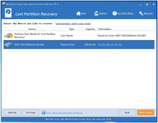The height and width of the screenshot is (123, 158).
Task: Open the Register link
Action: [x=148, y=13]
